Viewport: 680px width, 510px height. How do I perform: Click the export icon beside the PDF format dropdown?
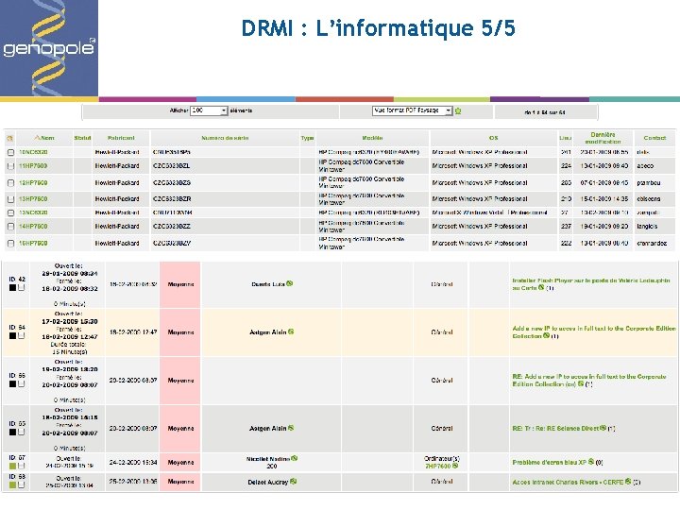tap(458, 111)
